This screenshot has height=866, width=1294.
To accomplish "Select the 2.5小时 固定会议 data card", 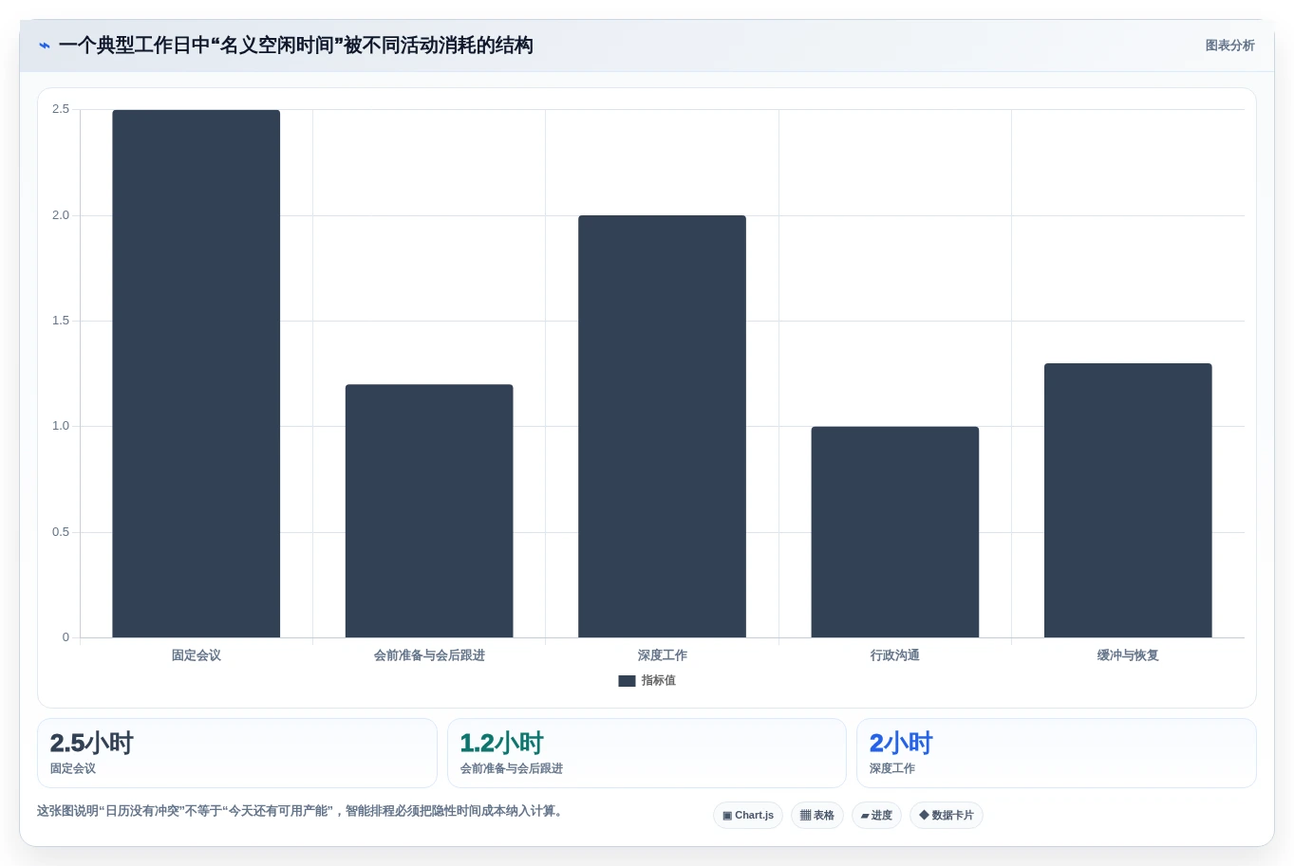I will tap(237, 753).
